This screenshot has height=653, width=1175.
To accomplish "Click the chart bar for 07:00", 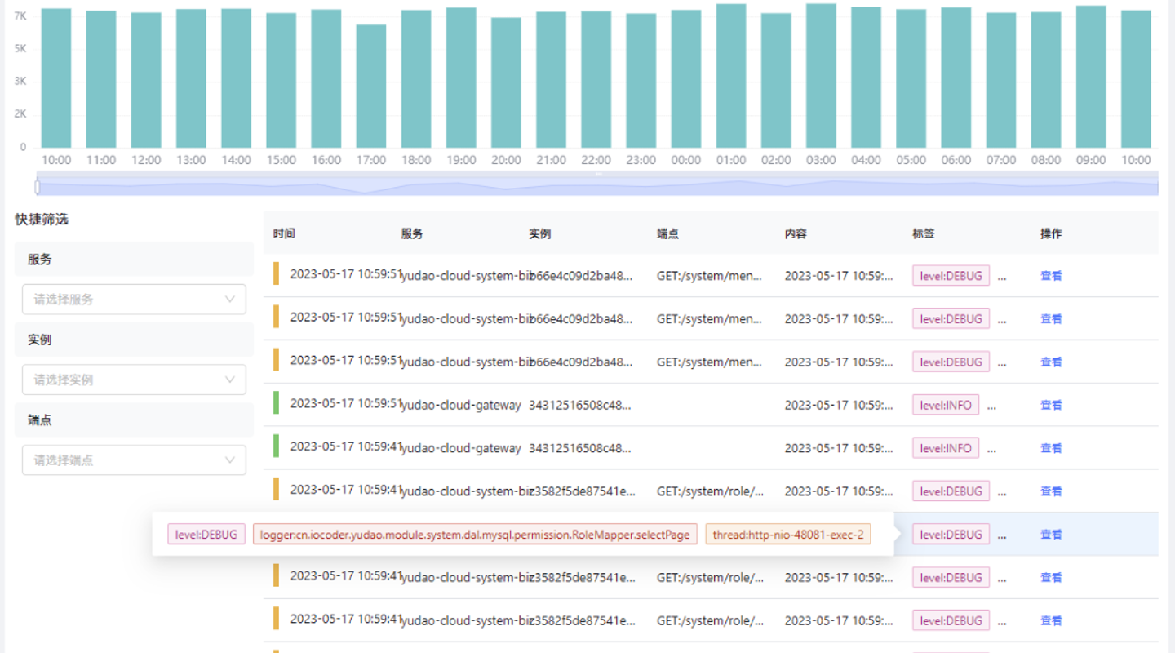I will coord(1001,80).
